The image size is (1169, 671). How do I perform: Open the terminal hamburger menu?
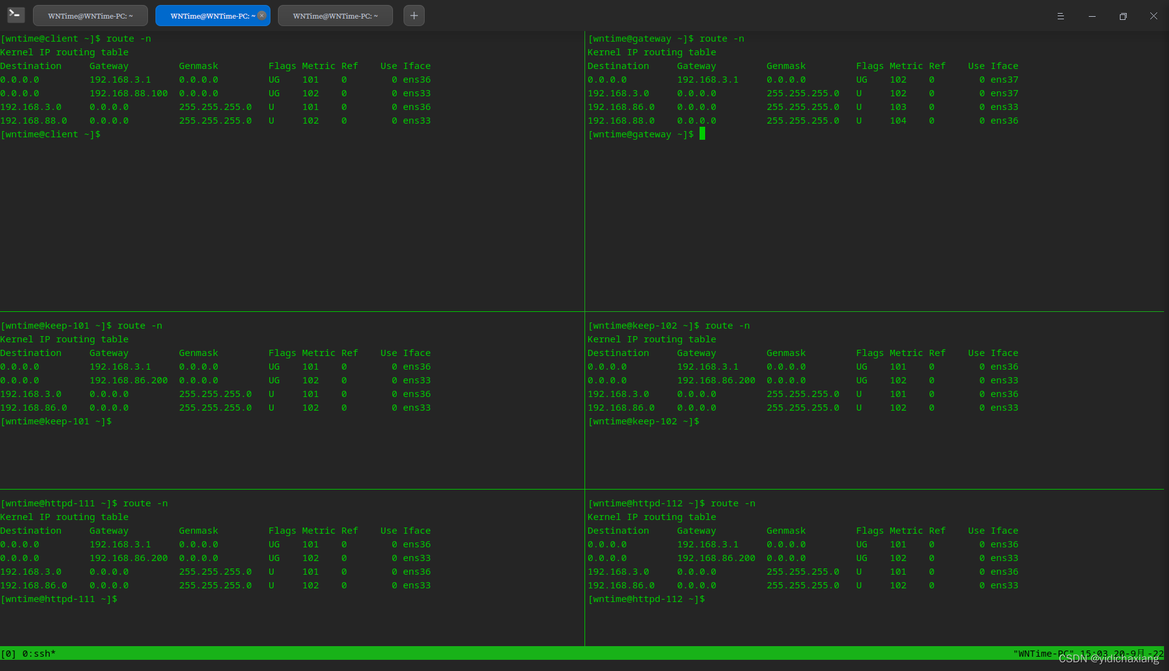(x=1061, y=16)
